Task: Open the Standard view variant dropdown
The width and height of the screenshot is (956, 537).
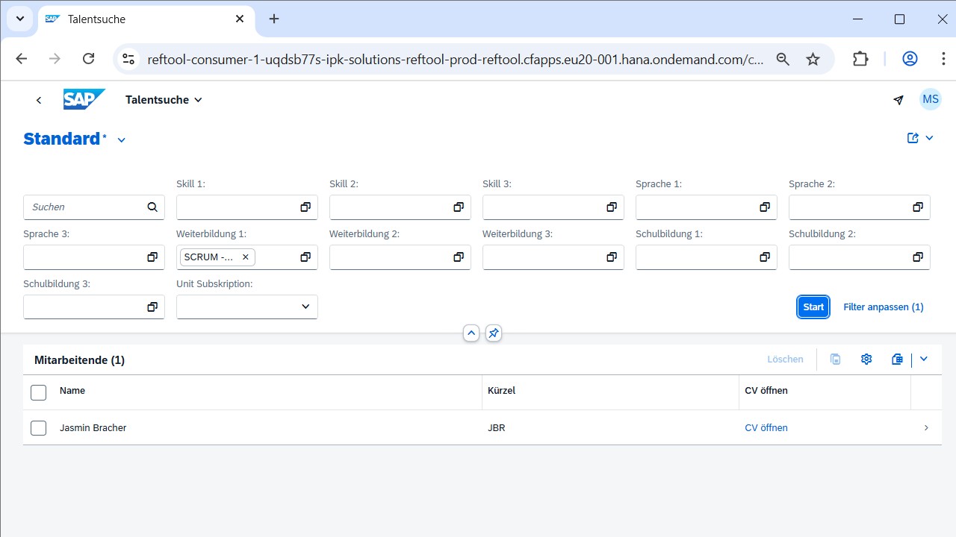Action: (122, 140)
